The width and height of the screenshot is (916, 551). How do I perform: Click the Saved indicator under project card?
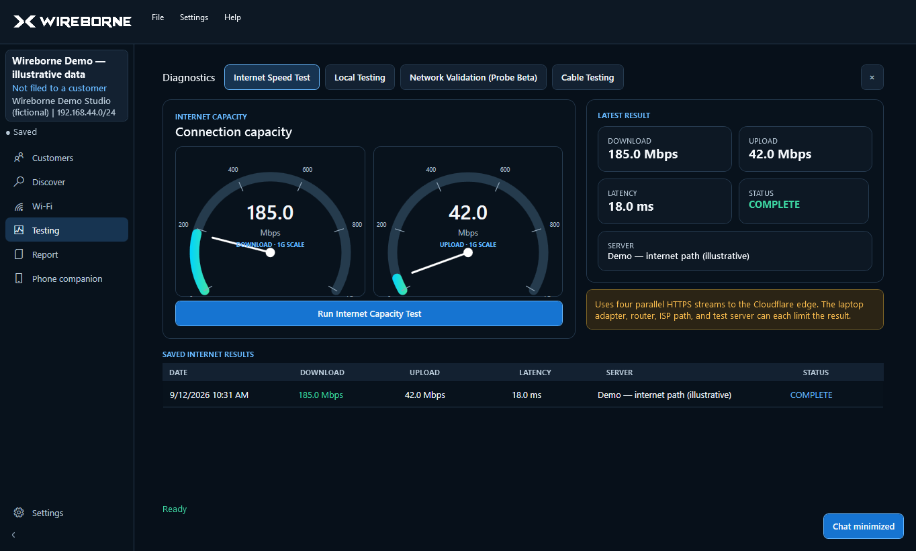[21, 132]
